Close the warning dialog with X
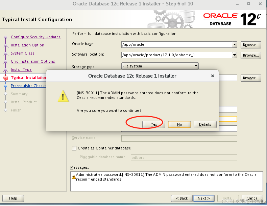 [x=213, y=76]
